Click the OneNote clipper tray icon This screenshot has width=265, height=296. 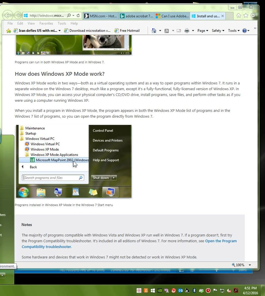click(166, 291)
